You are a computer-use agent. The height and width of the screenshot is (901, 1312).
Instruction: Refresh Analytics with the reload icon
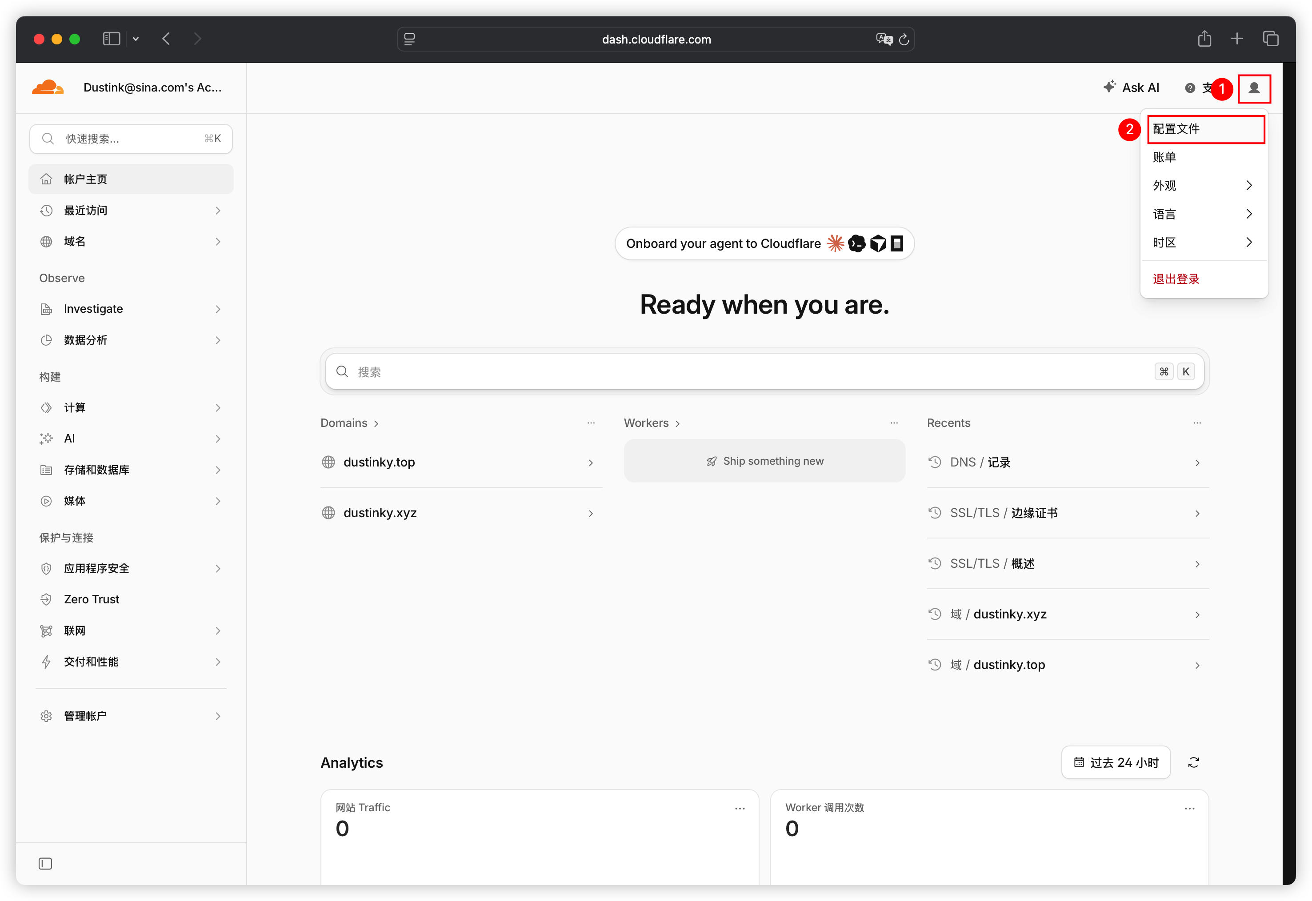[1193, 762]
